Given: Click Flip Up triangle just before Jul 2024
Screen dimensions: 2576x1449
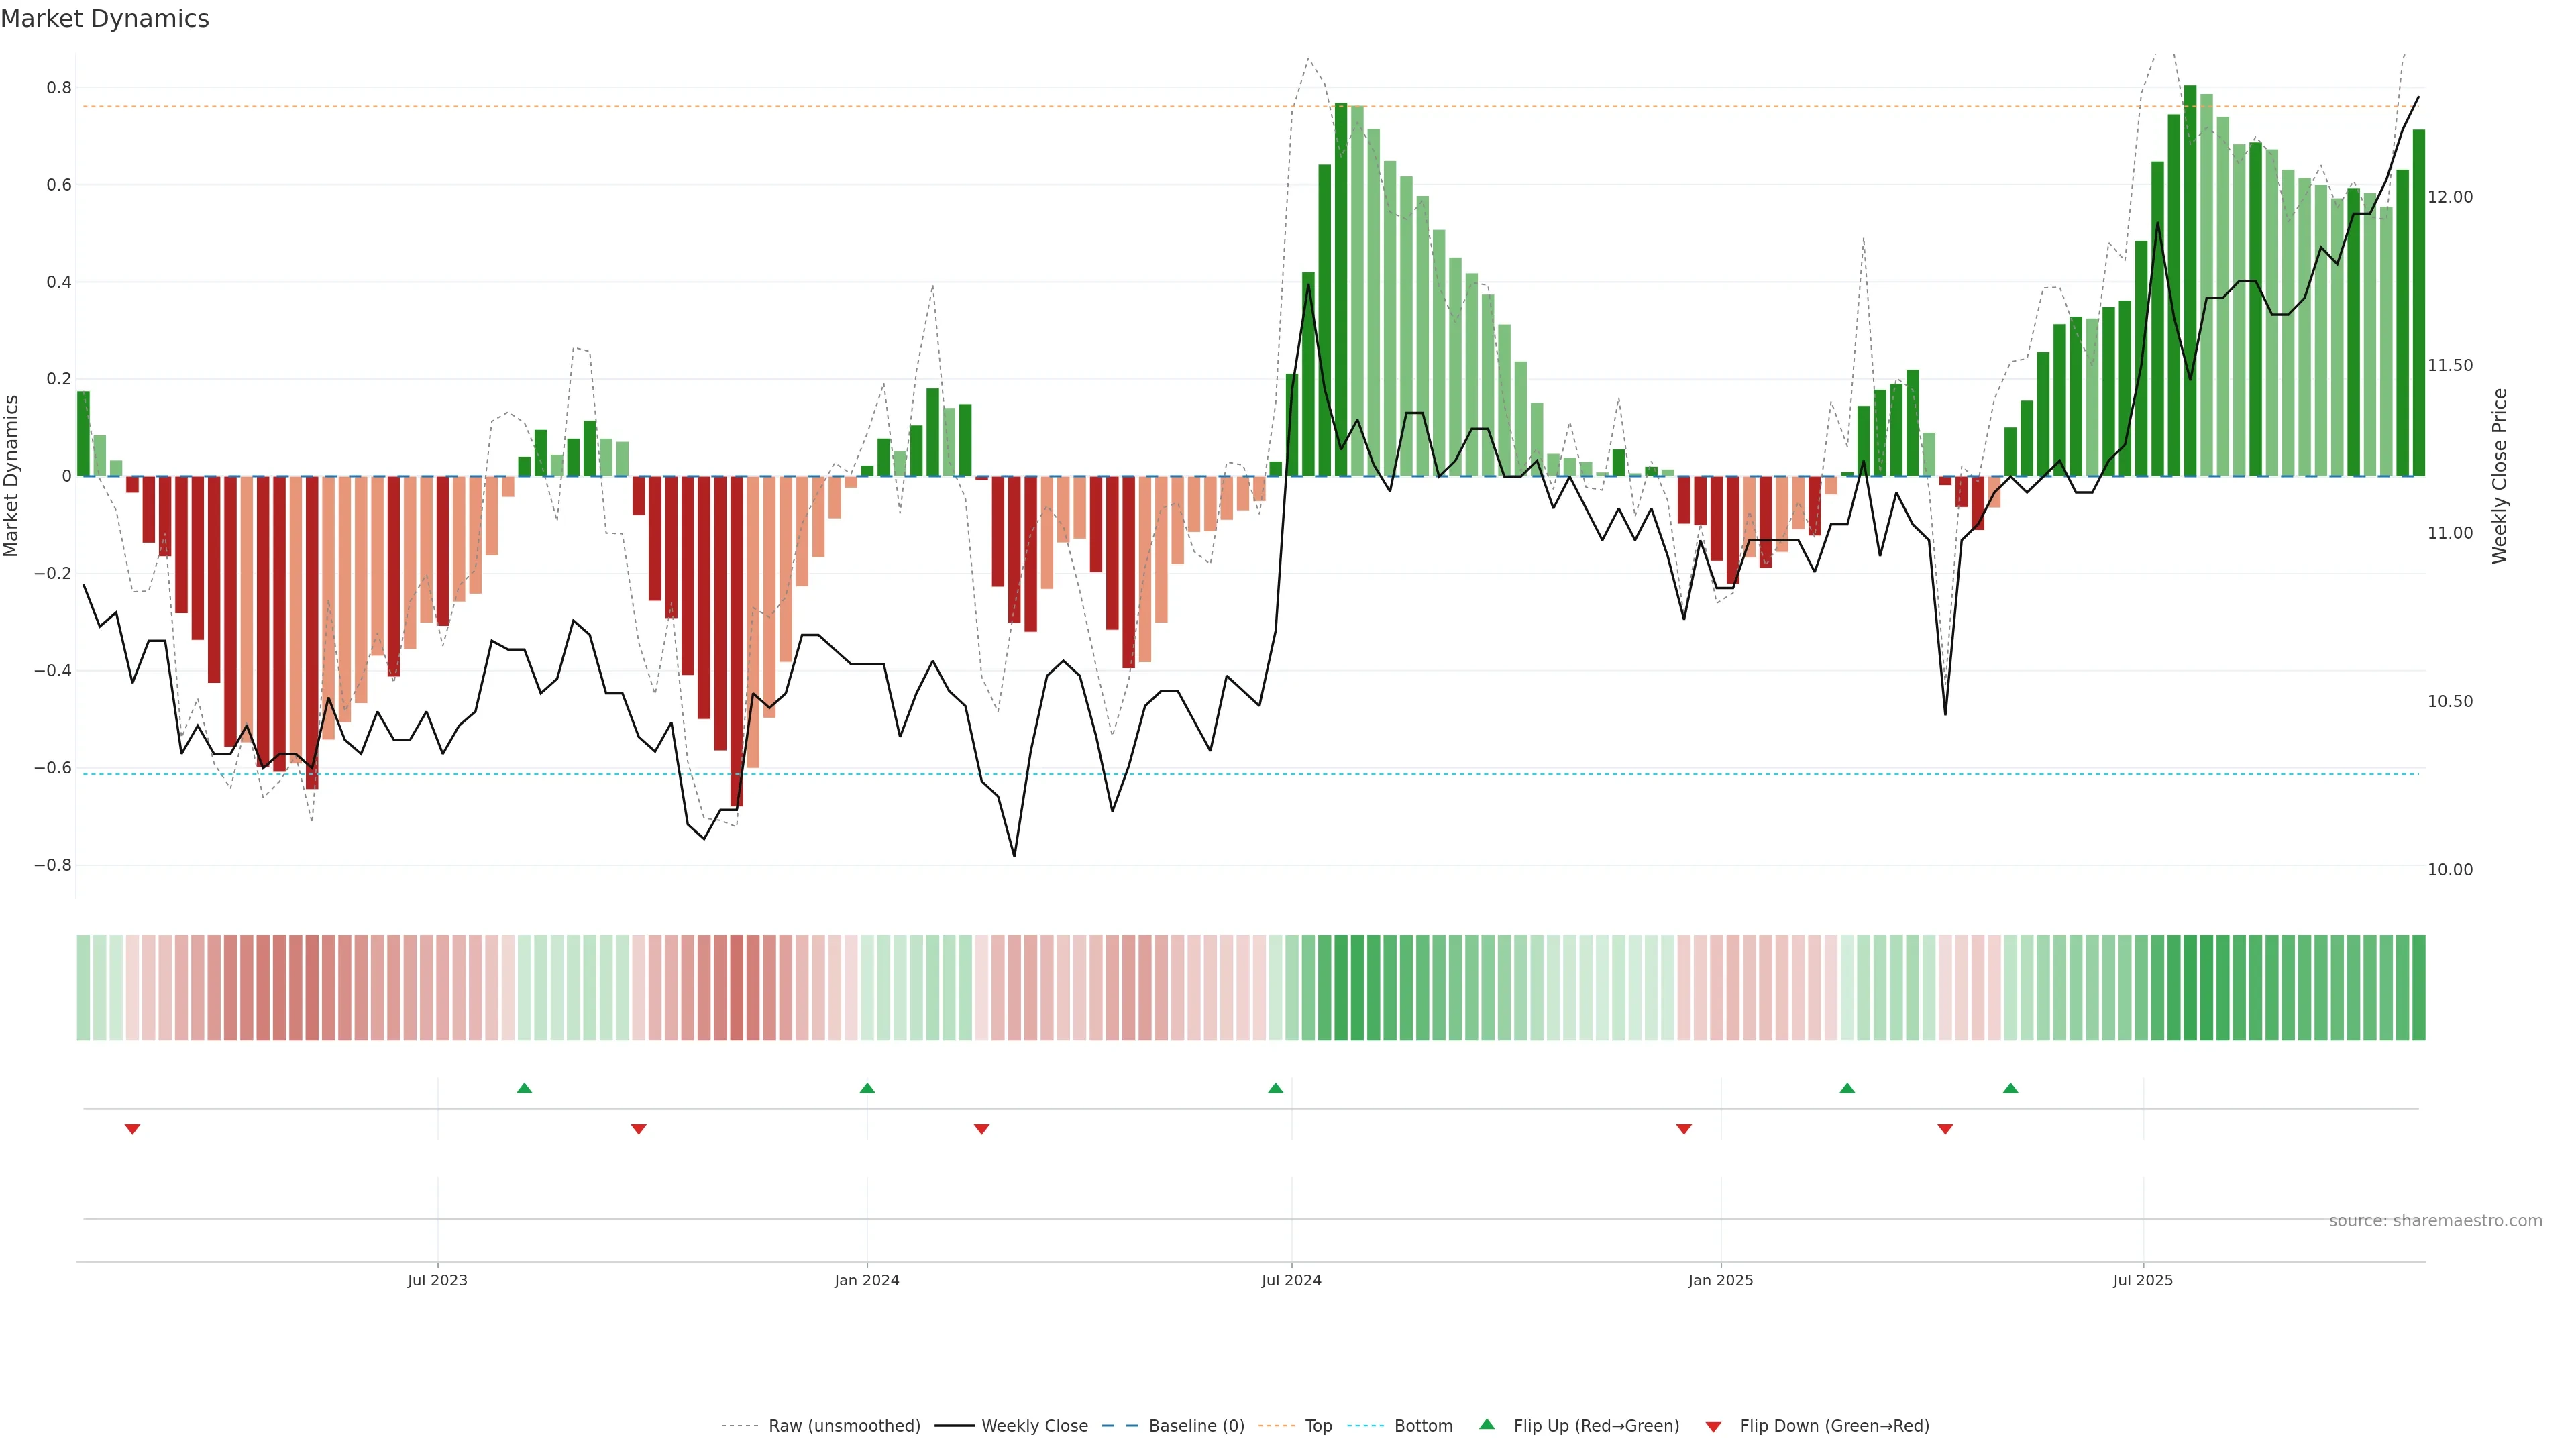Looking at the screenshot, I should pyautogui.click(x=1275, y=1088).
